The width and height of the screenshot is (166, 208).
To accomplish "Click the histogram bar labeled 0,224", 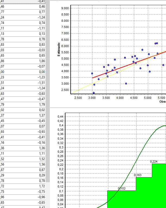I will click(159, 185).
